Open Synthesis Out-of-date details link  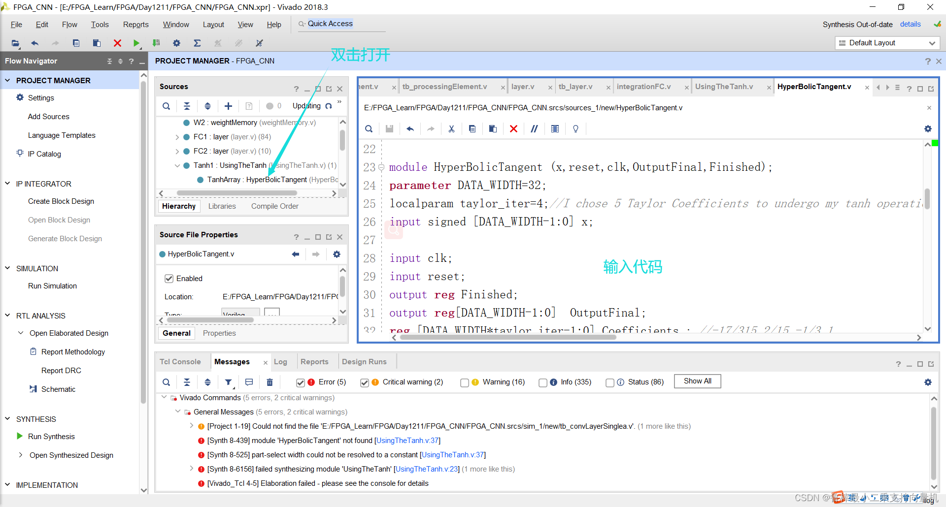[x=910, y=24]
